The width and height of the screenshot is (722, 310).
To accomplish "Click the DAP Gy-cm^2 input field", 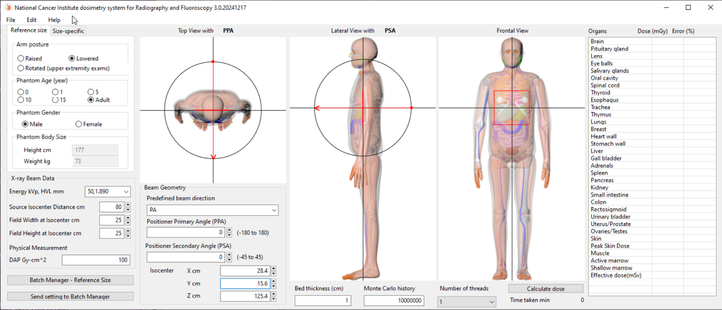I will coord(96,260).
